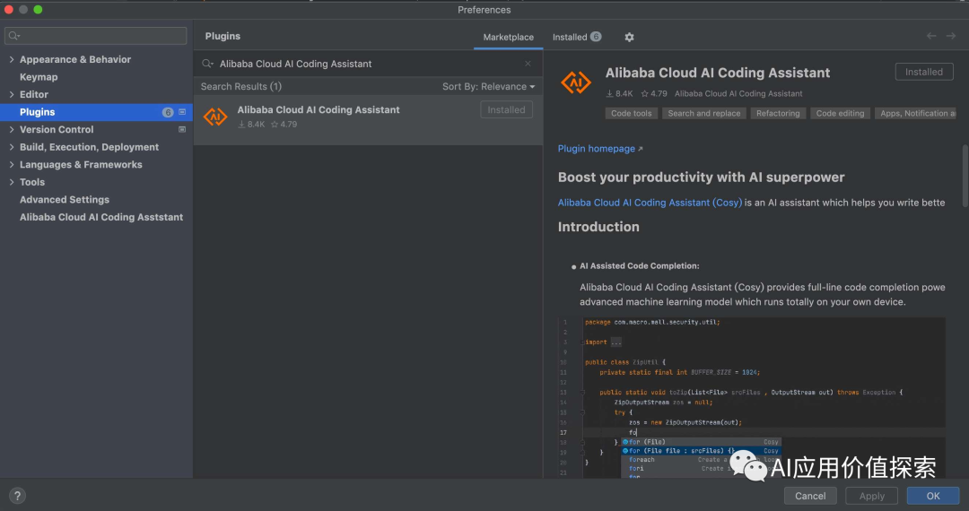Click the Installed tab count badge
The image size is (969, 511).
click(596, 37)
